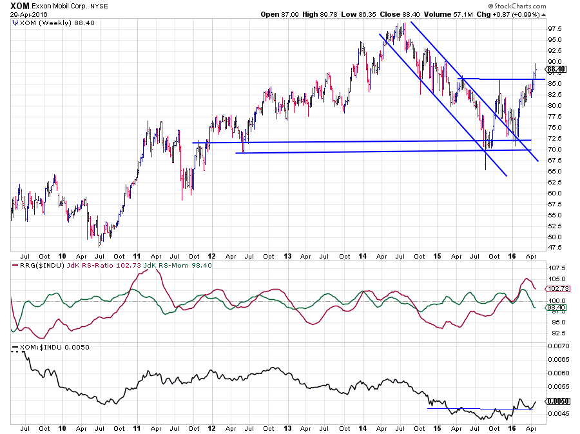580x434 pixels.
Task: Click the Chg +0.87 (+0.99%) value
Action: 508,14
